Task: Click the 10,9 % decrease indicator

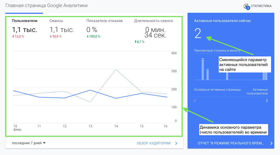Action: point(56,36)
